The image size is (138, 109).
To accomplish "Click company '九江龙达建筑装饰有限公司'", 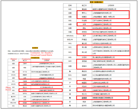I will [102, 75].
